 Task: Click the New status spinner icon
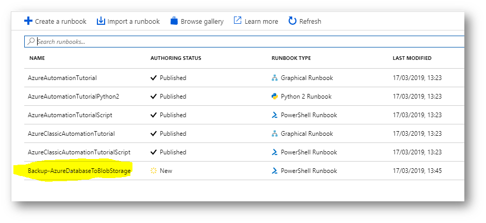[154, 171]
